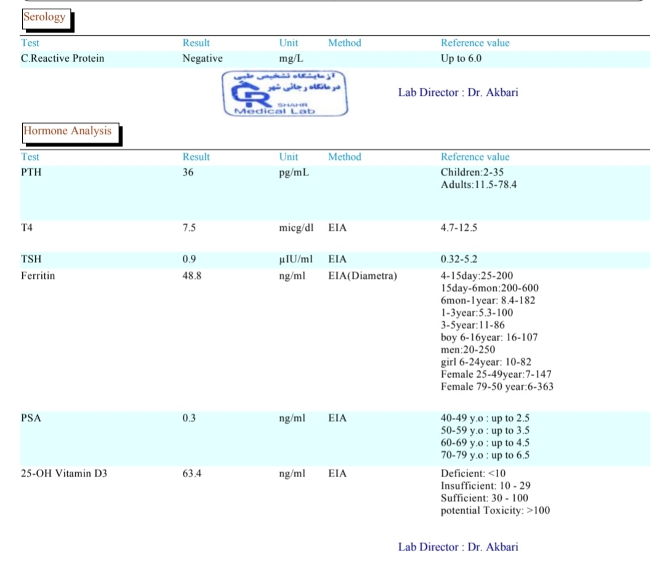665x585 pixels.
Task: Click the '4-15day:25-200' Ferritin reference
Action: point(477,276)
